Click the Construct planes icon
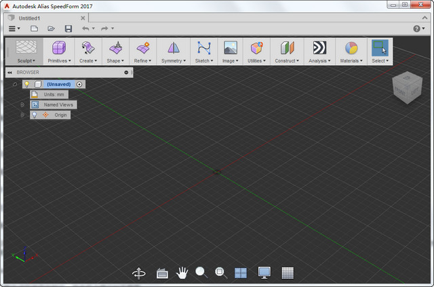The height and width of the screenshot is (287, 434). point(287,47)
